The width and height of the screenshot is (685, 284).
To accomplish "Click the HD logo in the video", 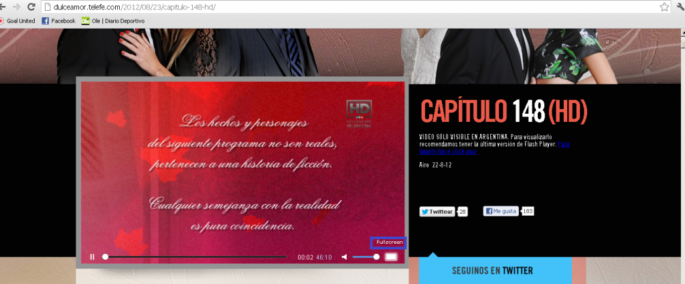I will click(359, 113).
